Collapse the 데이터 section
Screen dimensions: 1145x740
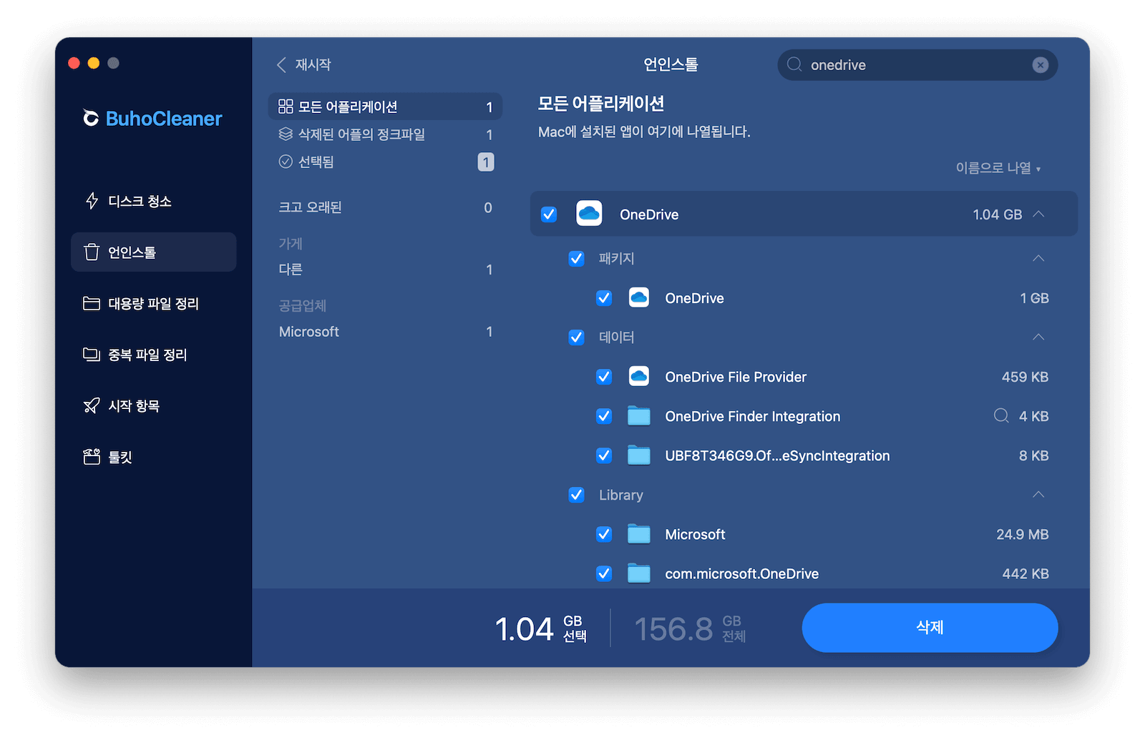[1038, 337]
